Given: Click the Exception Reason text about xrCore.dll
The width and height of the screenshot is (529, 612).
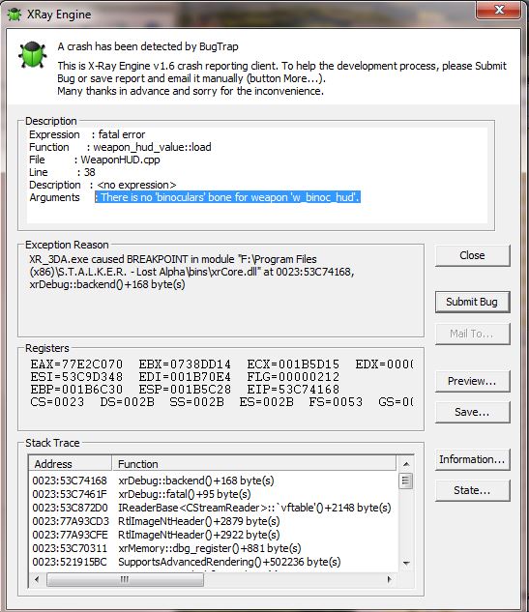Looking at the screenshot, I should [191, 272].
